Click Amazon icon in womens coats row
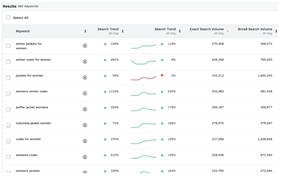Viewport: 284px width, 182px height. 85,157
